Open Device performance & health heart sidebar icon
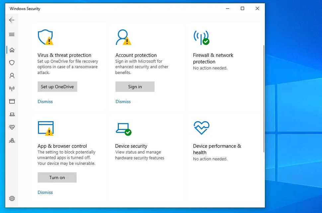Screen dimensions: 322x213 coord(12,127)
